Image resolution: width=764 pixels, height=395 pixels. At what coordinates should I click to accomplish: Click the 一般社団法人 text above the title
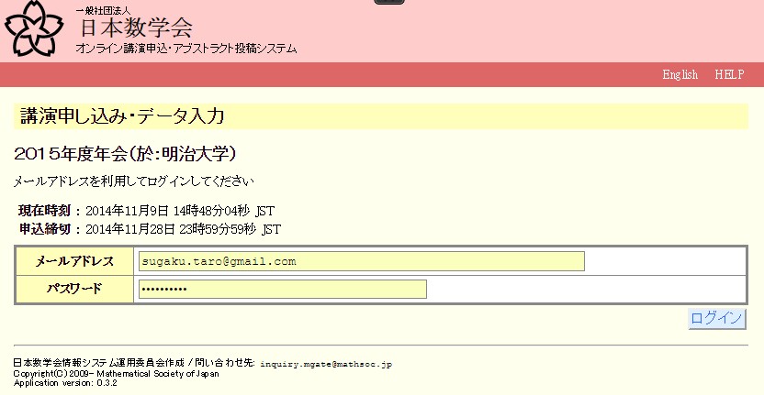pos(103,9)
